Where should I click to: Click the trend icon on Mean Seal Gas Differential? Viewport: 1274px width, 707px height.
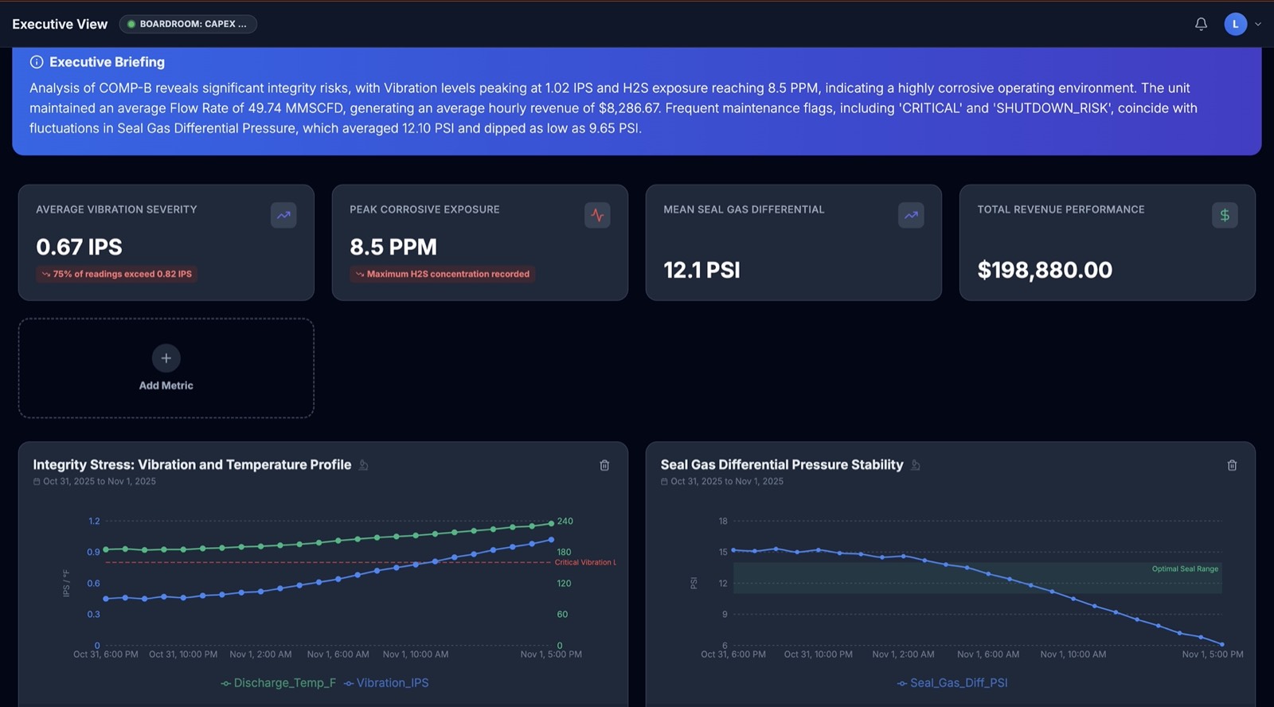tap(911, 215)
